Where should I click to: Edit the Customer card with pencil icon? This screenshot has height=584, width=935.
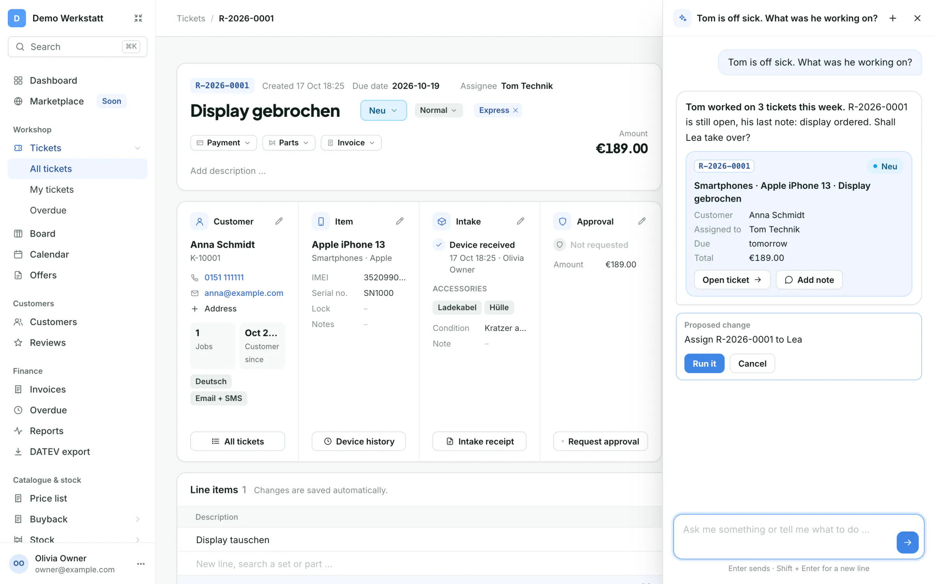pyautogui.click(x=279, y=221)
